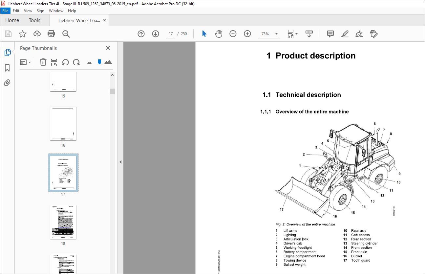Click the 'Articulation lock' legend entry
Screen dimensions: 425x274
[x=296, y=239]
